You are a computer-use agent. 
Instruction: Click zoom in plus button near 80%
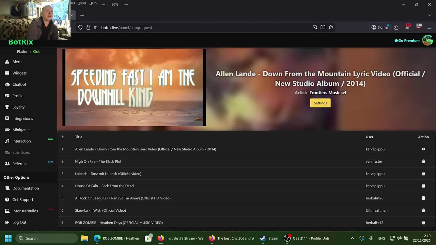[x=126, y=4]
